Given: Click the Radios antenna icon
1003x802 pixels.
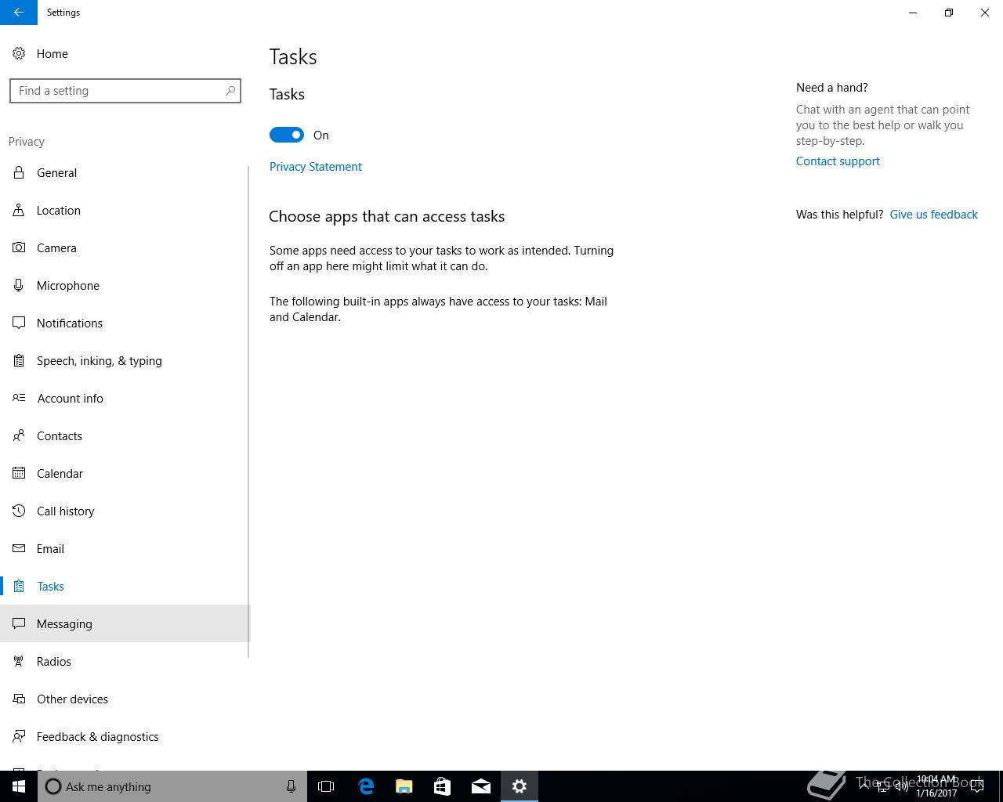Looking at the screenshot, I should pos(19,661).
